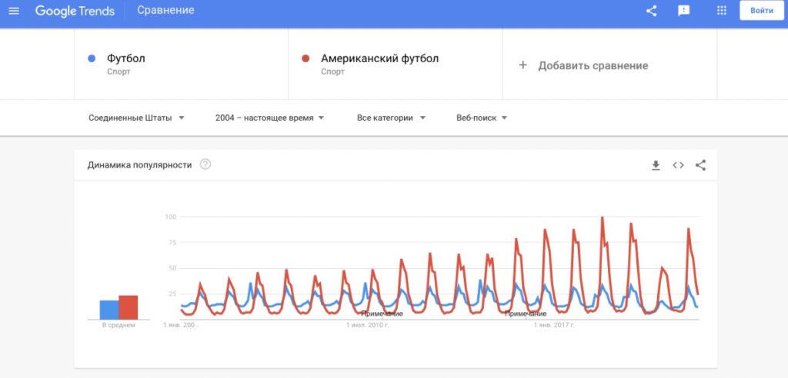Expand the Соединенные Штаты region dropdown

click(x=137, y=118)
